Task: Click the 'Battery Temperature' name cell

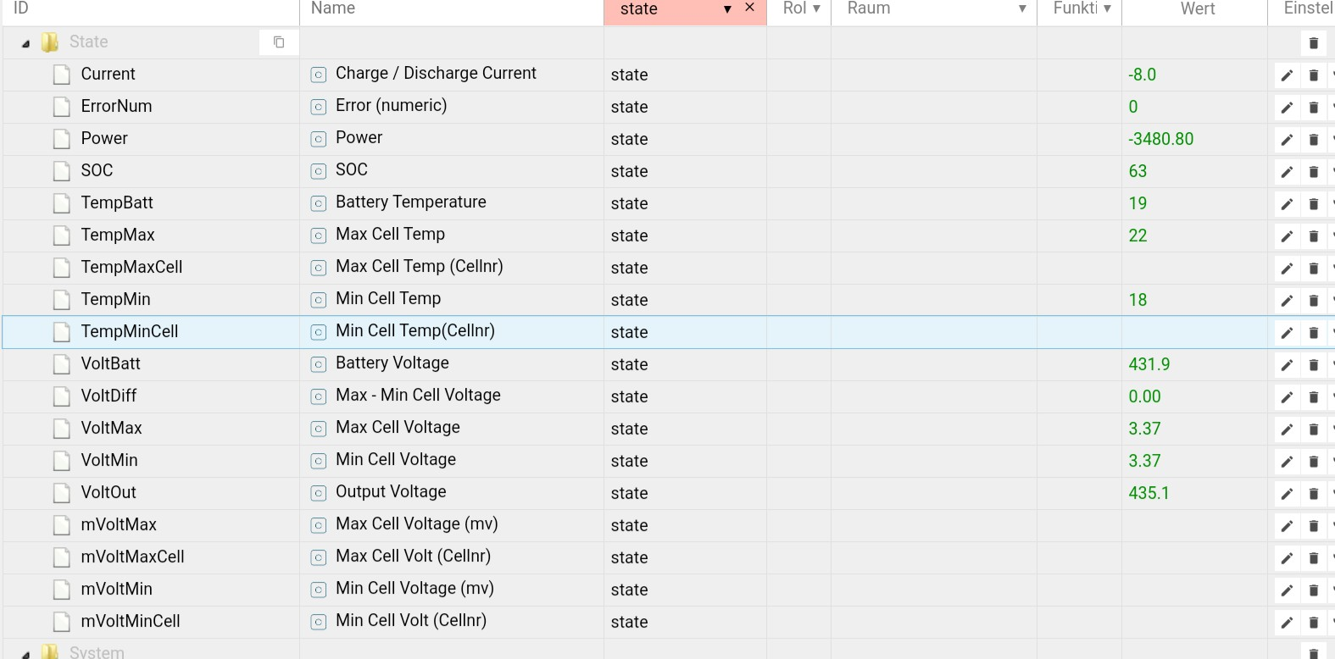Action: point(411,202)
